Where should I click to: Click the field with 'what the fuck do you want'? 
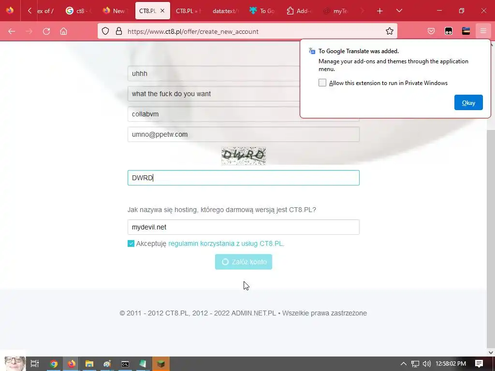[214, 94]
